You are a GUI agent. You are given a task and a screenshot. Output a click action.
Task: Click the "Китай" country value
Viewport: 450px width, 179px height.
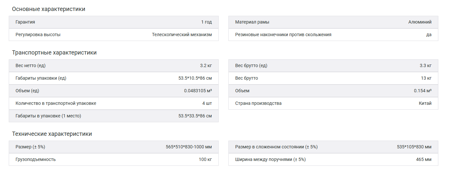pos(425,103)
